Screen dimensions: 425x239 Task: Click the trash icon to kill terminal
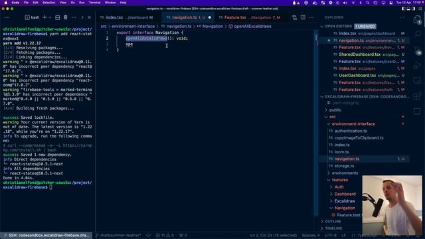click(x=65, y=17)
